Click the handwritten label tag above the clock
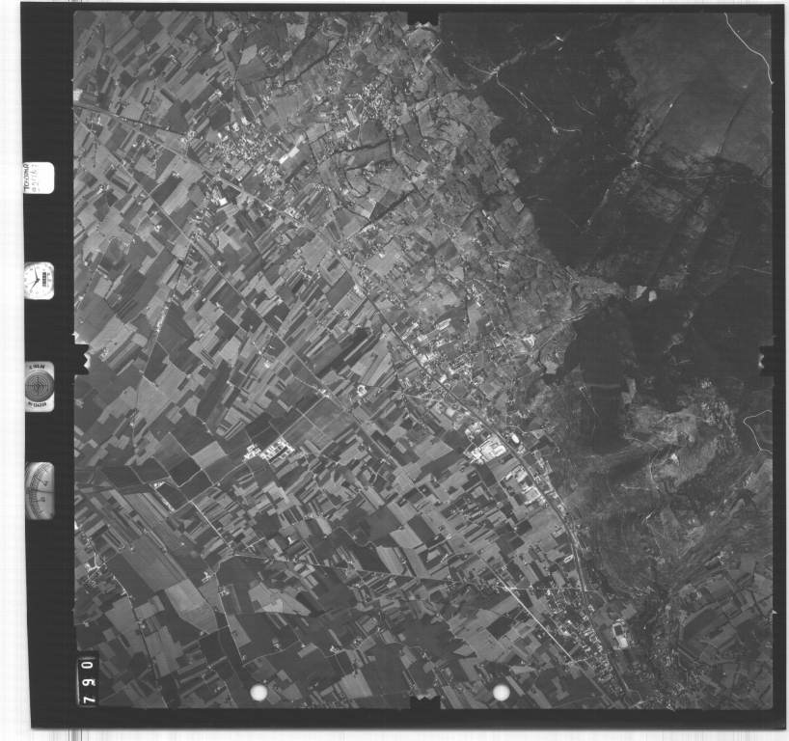The image size is (789, 741). click(x=39, y=178)
